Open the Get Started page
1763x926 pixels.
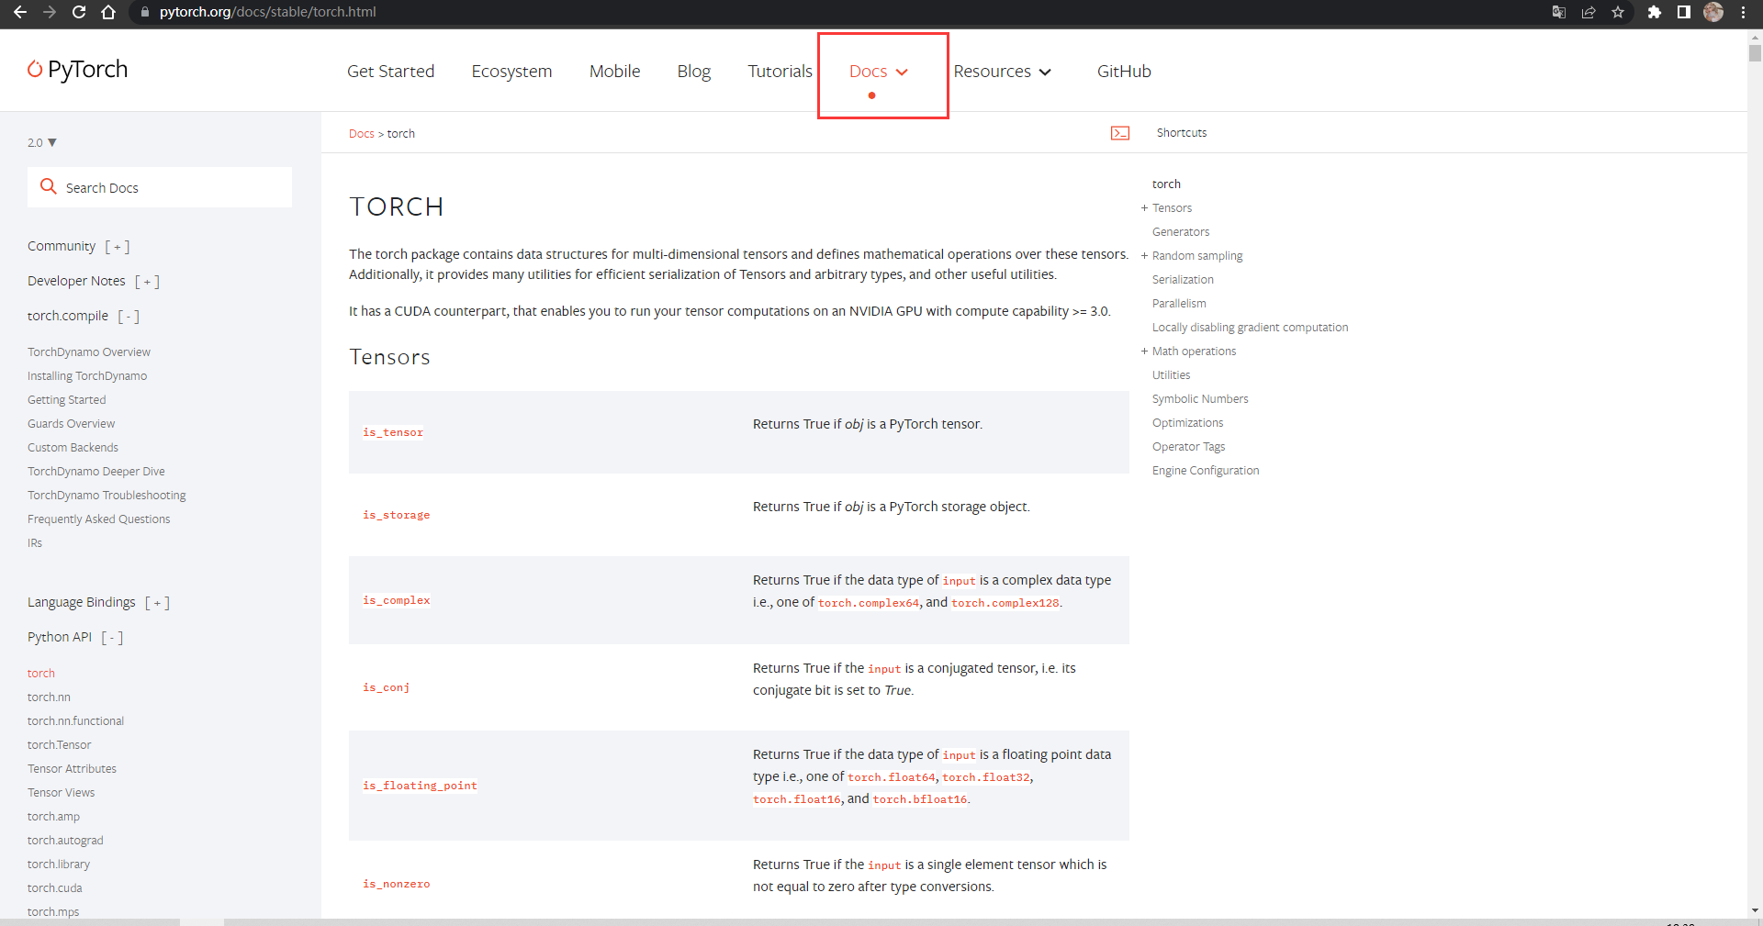(x=390, y=72)
